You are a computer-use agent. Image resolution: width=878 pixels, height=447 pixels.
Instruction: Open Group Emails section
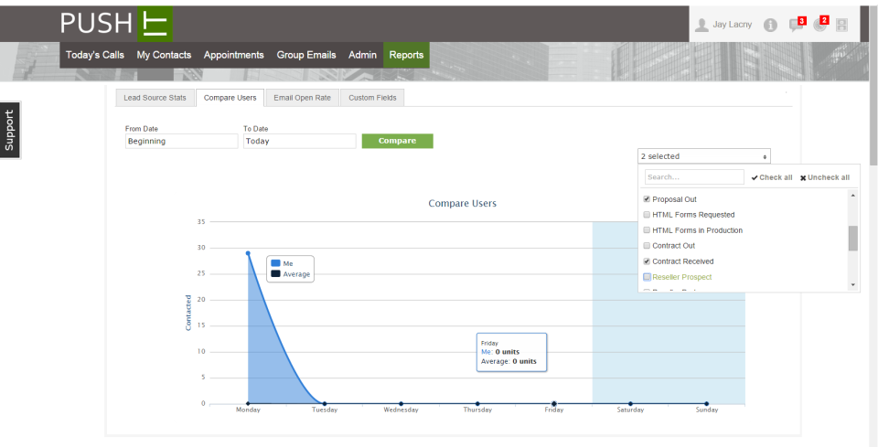306,55
